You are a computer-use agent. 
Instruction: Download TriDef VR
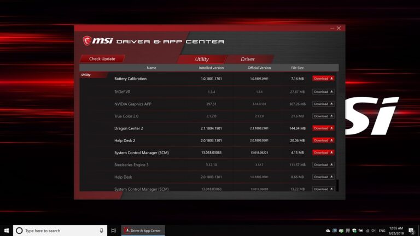point(323,92)
